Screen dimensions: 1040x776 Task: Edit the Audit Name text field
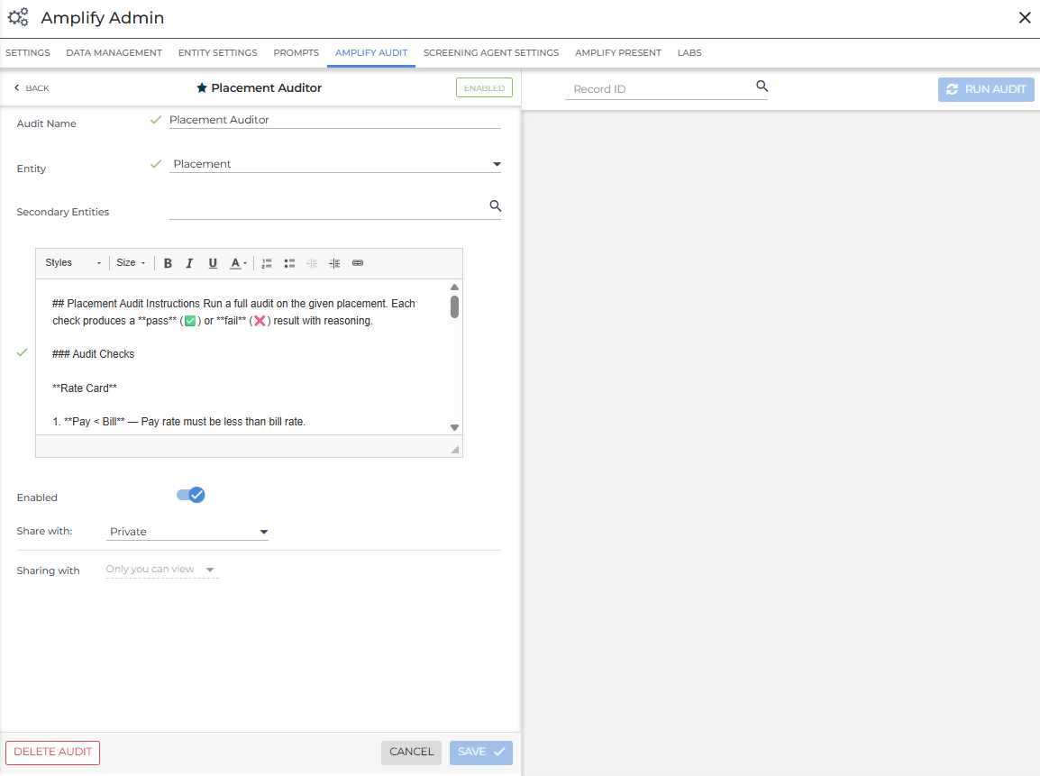335,120
